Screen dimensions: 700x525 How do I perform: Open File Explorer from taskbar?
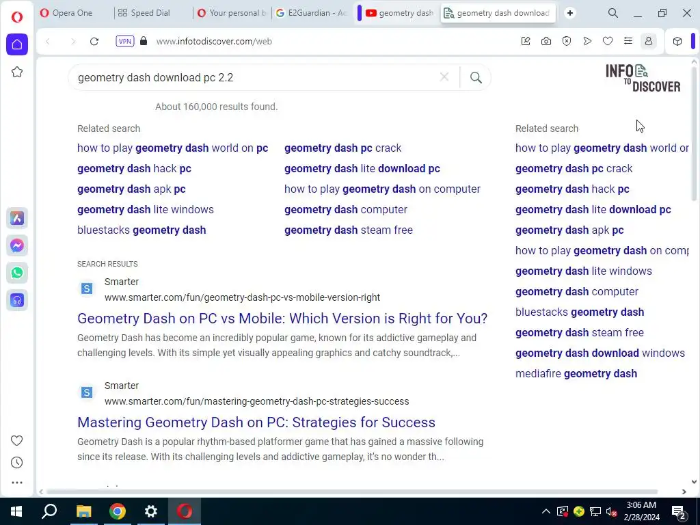(x=83, y=511)
